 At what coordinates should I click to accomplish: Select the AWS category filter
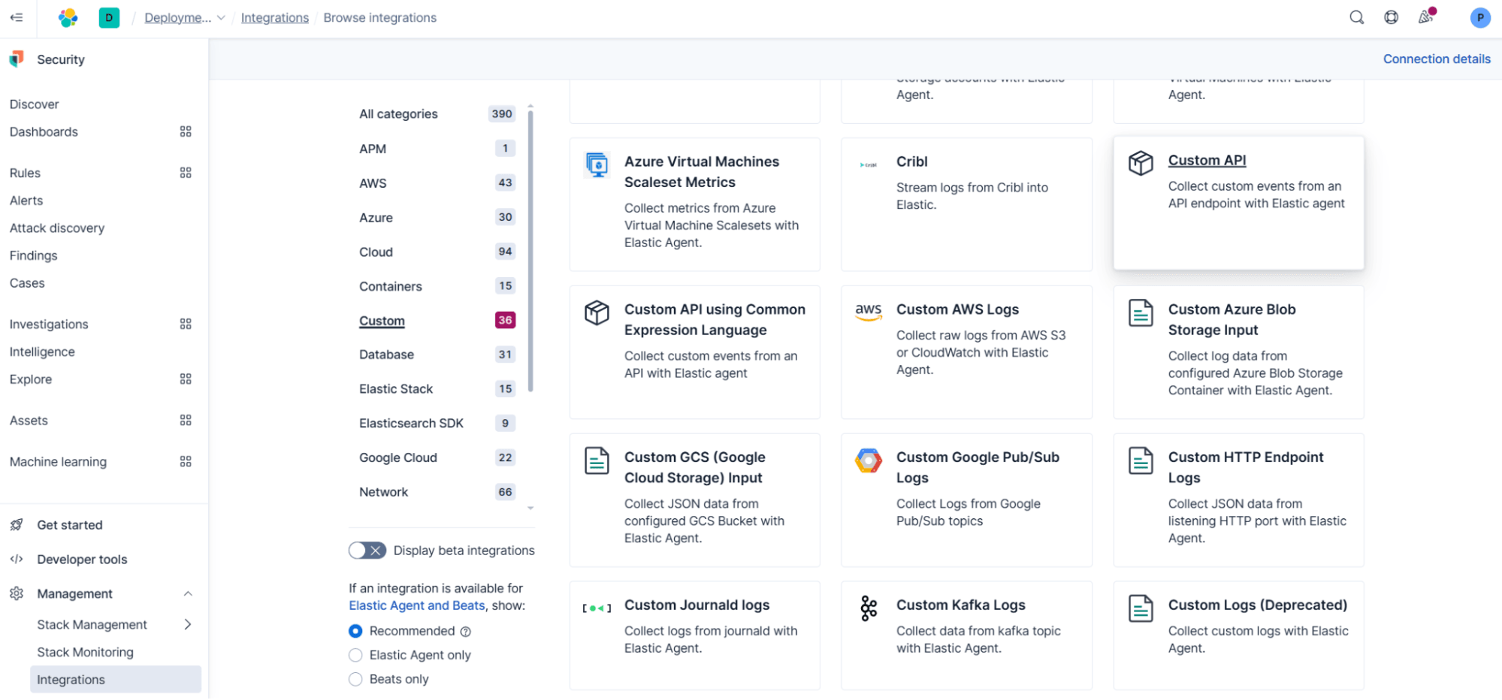(x=373, y=183)
